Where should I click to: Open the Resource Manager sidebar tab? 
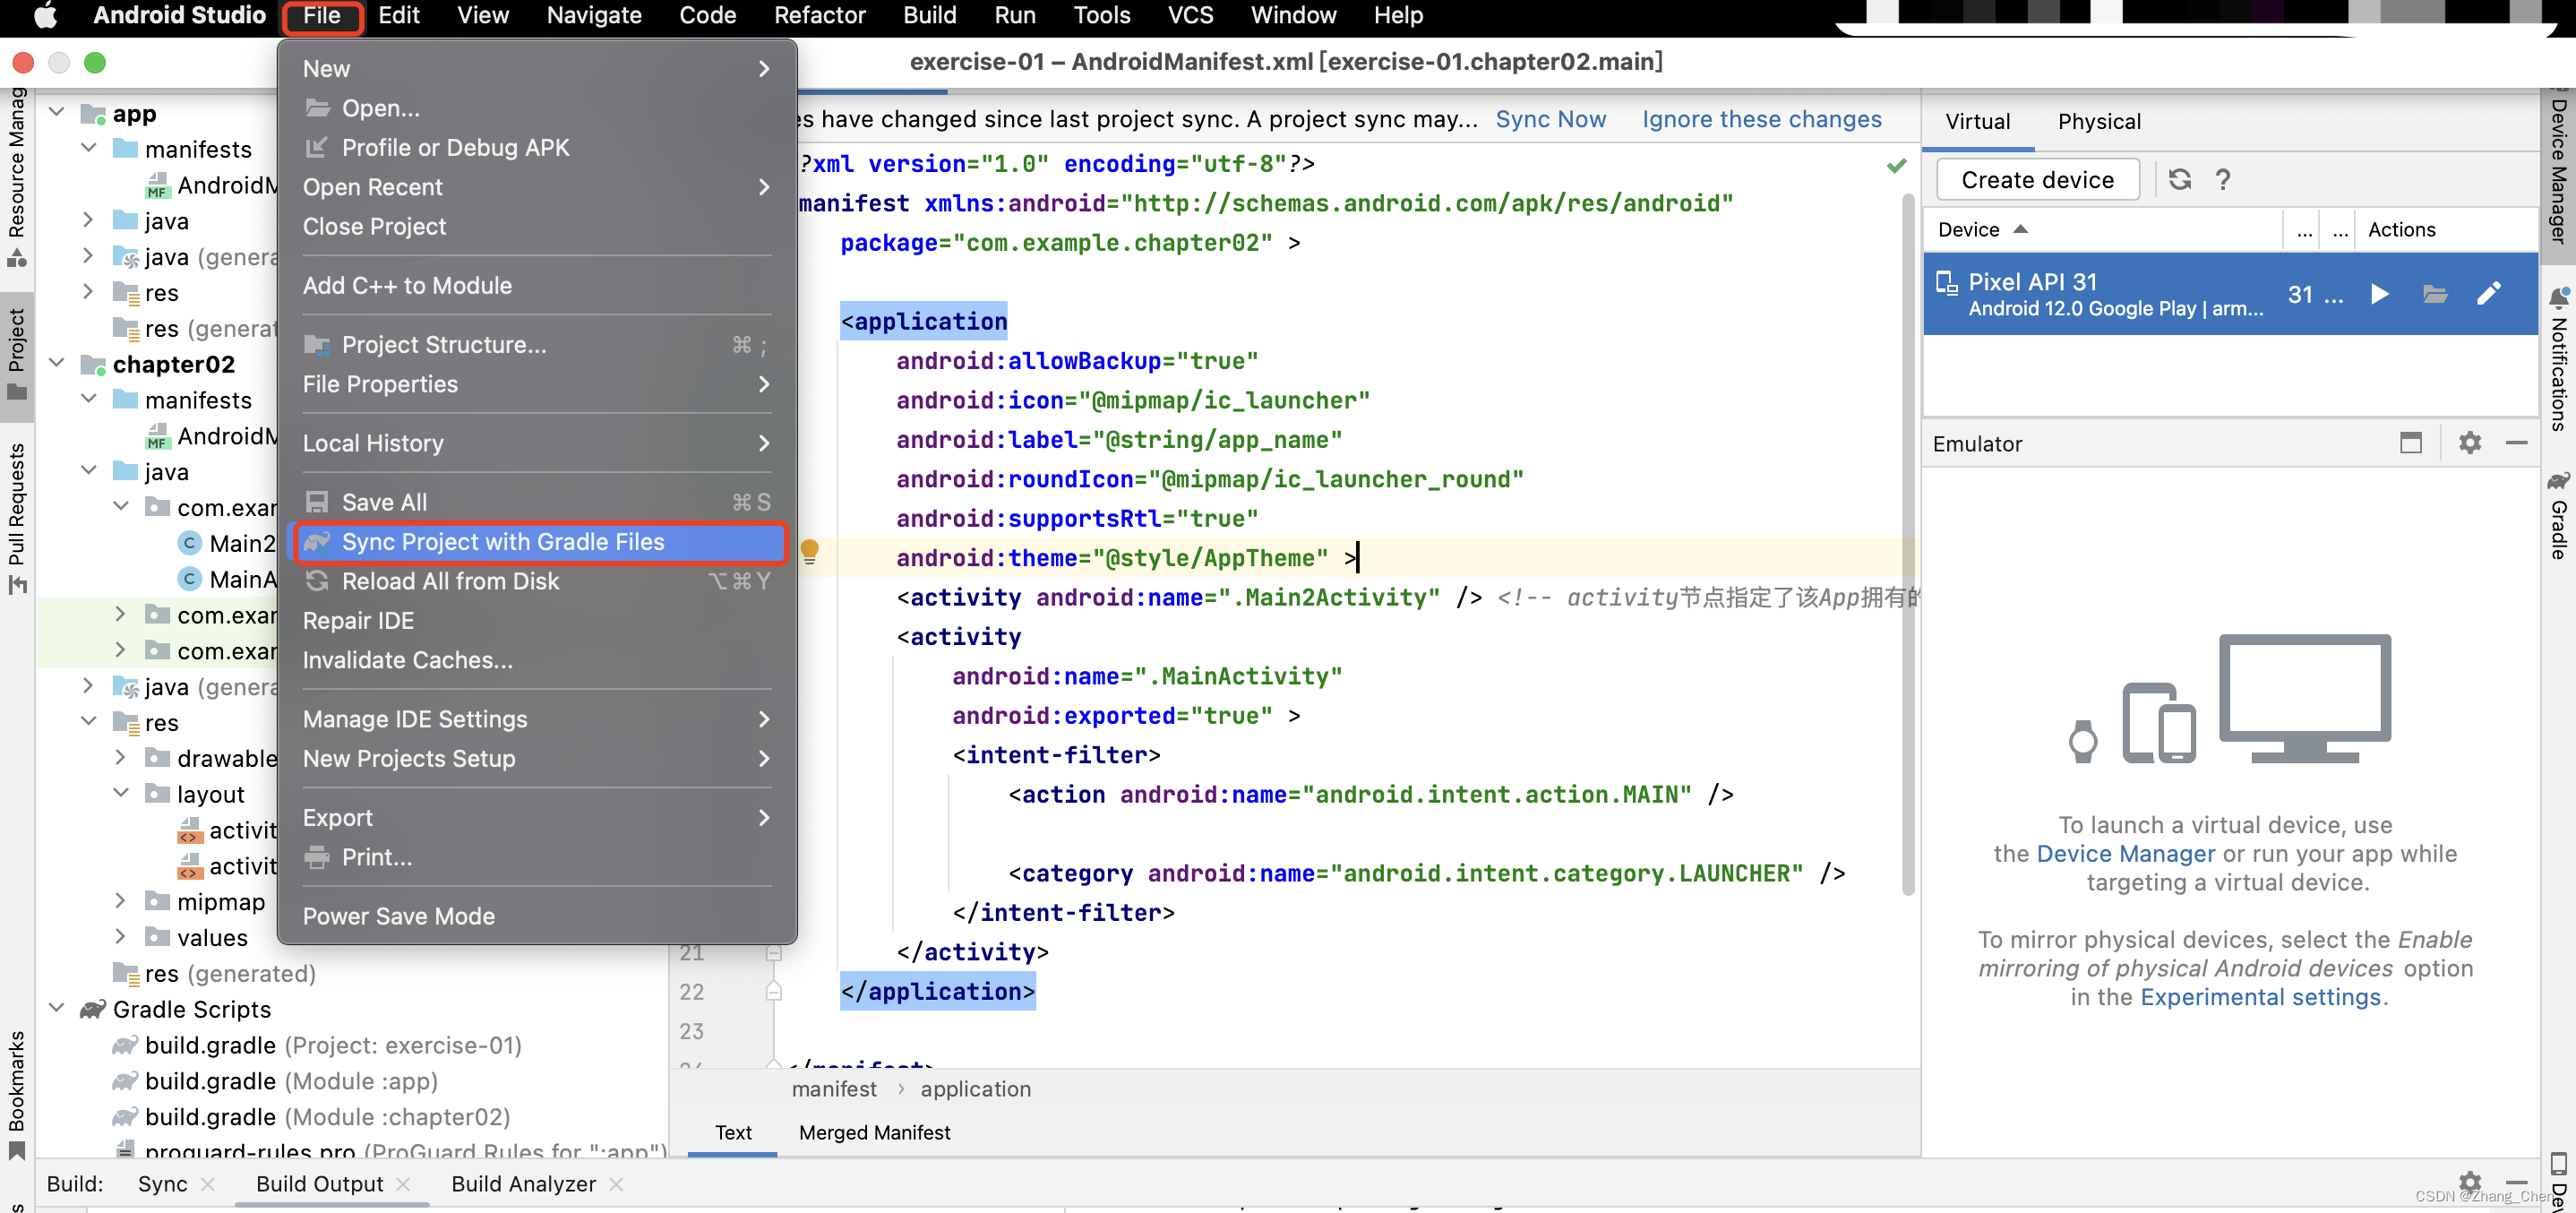[17, 178]
